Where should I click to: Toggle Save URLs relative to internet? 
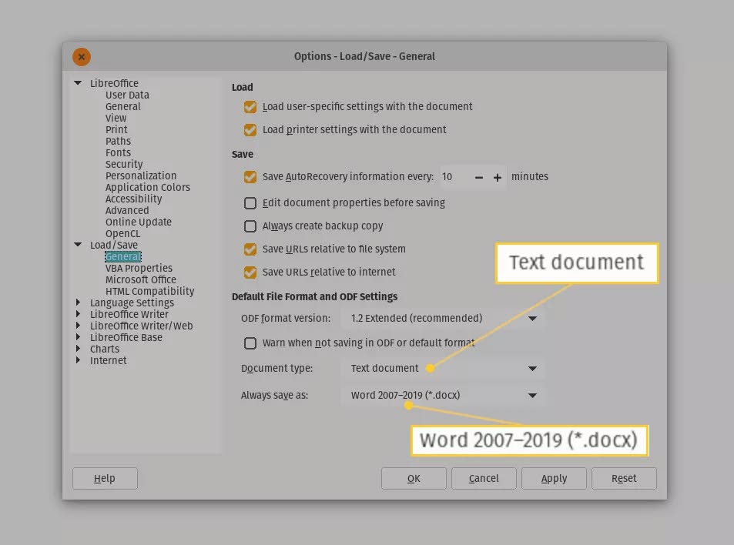tap(250, 272)
